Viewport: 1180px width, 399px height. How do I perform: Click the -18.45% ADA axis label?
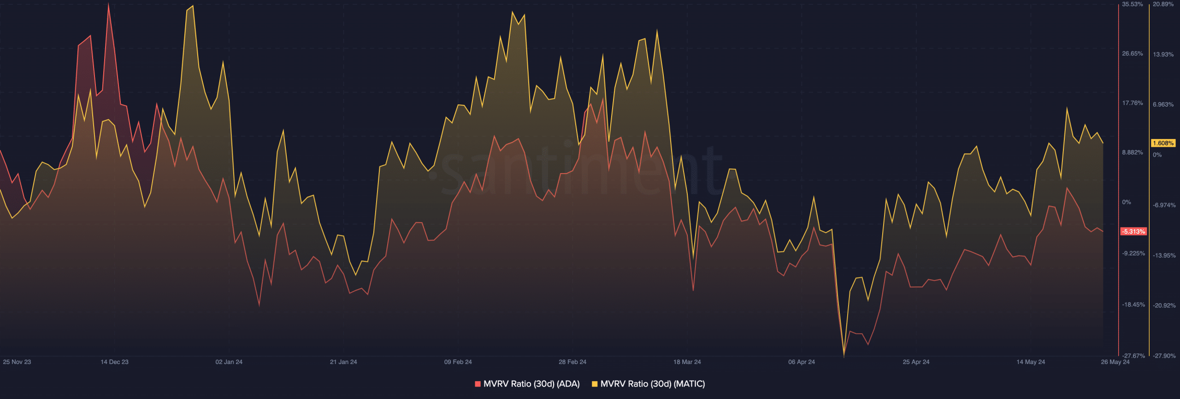point(1133,305)
